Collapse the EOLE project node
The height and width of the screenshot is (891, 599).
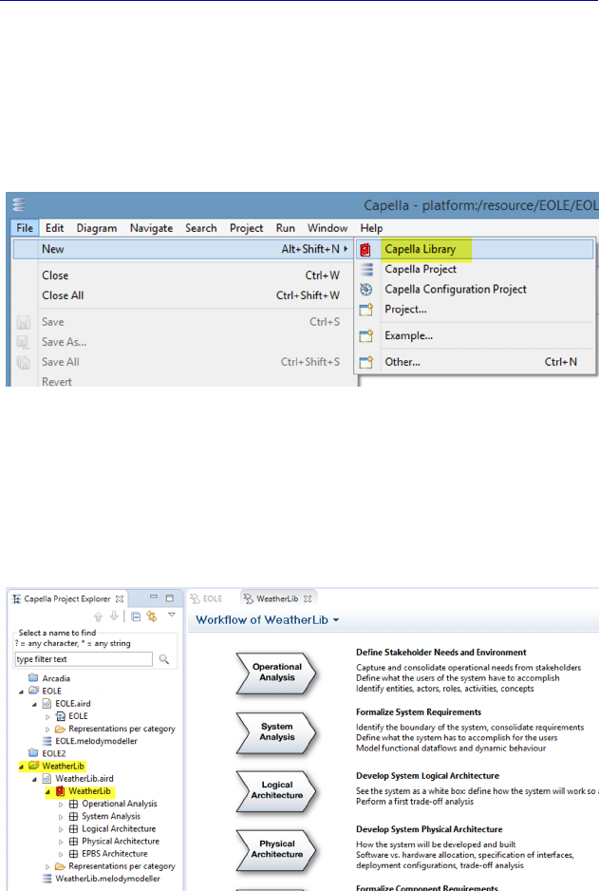22,692
